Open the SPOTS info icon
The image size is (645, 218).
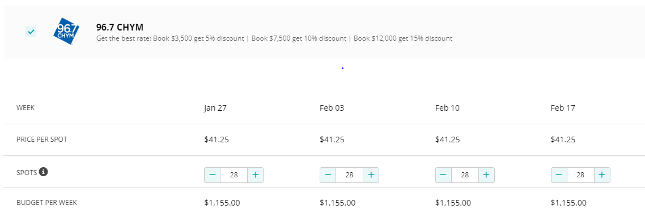point(44,172)
